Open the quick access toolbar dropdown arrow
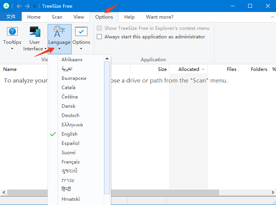 (34, 7)
